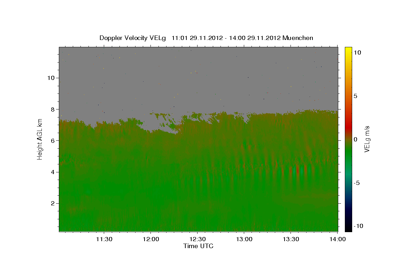
Task: Pick the black bottom of the colorbar
Action: click(348, 228)
